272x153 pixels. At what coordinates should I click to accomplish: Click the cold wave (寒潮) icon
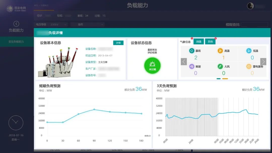(x=191, y=66)
